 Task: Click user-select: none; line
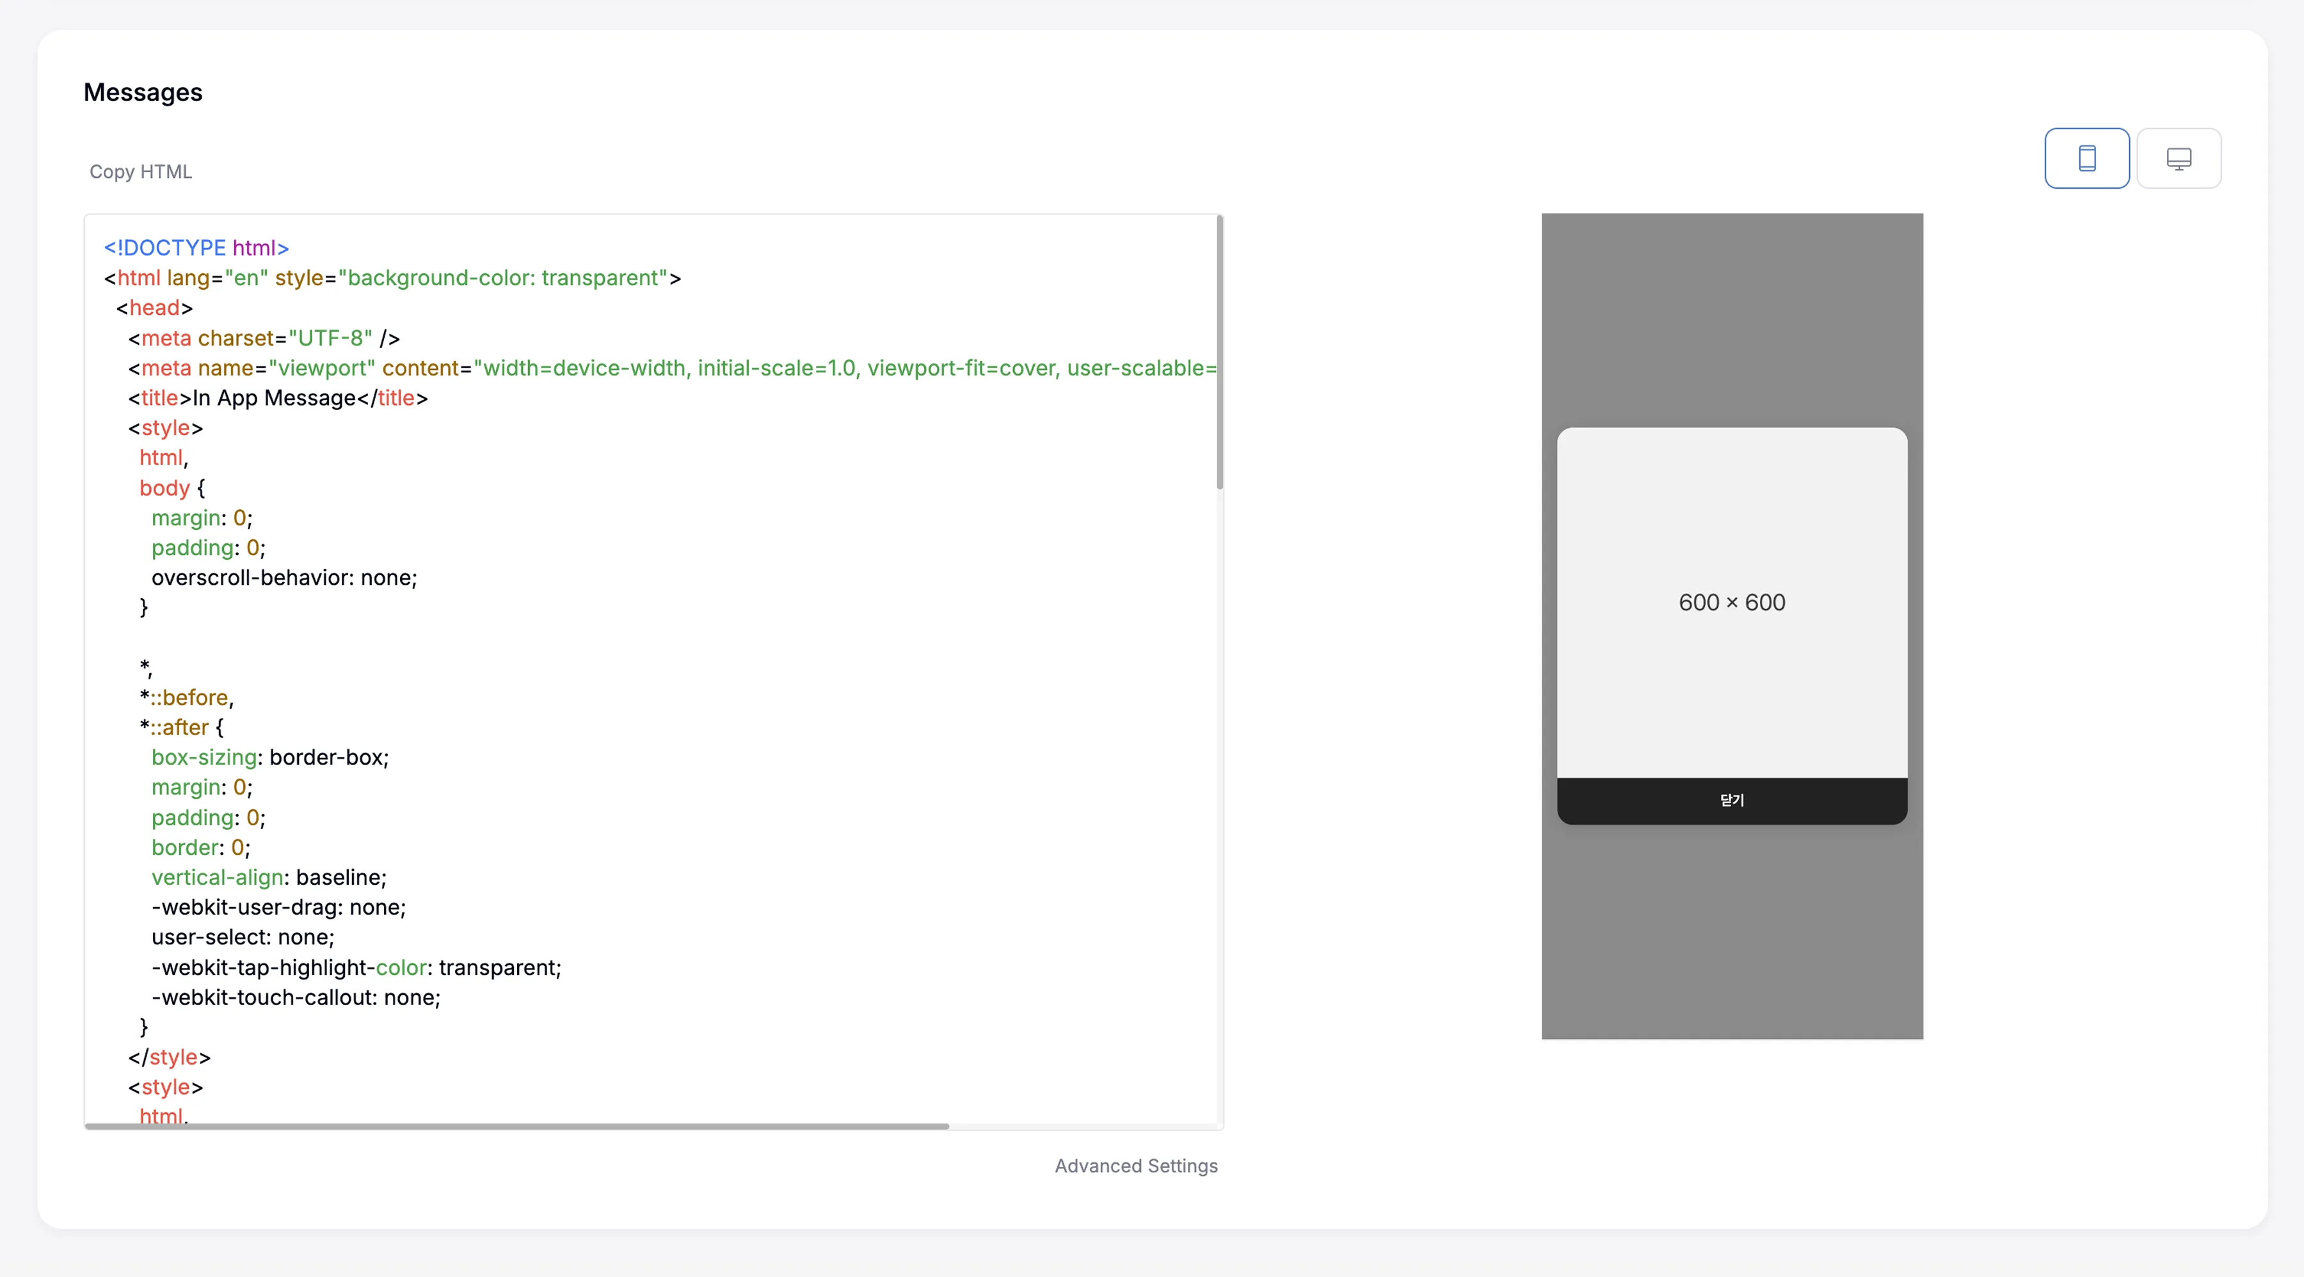(243, 937)
